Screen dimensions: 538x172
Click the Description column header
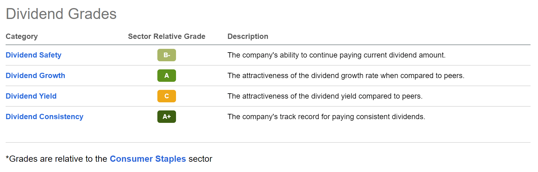click(x=248, y=36)
